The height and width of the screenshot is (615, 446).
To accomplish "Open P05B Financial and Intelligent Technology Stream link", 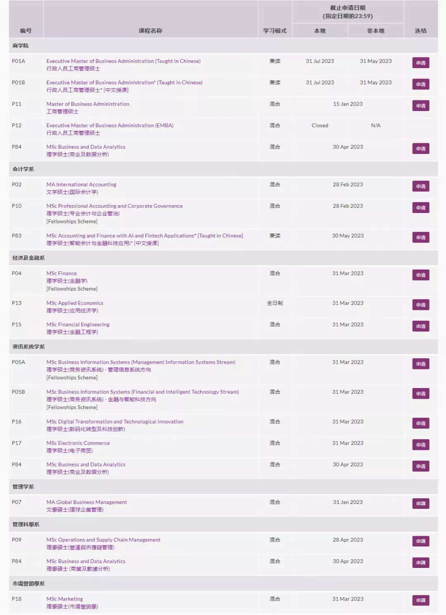I will [142, 392].
